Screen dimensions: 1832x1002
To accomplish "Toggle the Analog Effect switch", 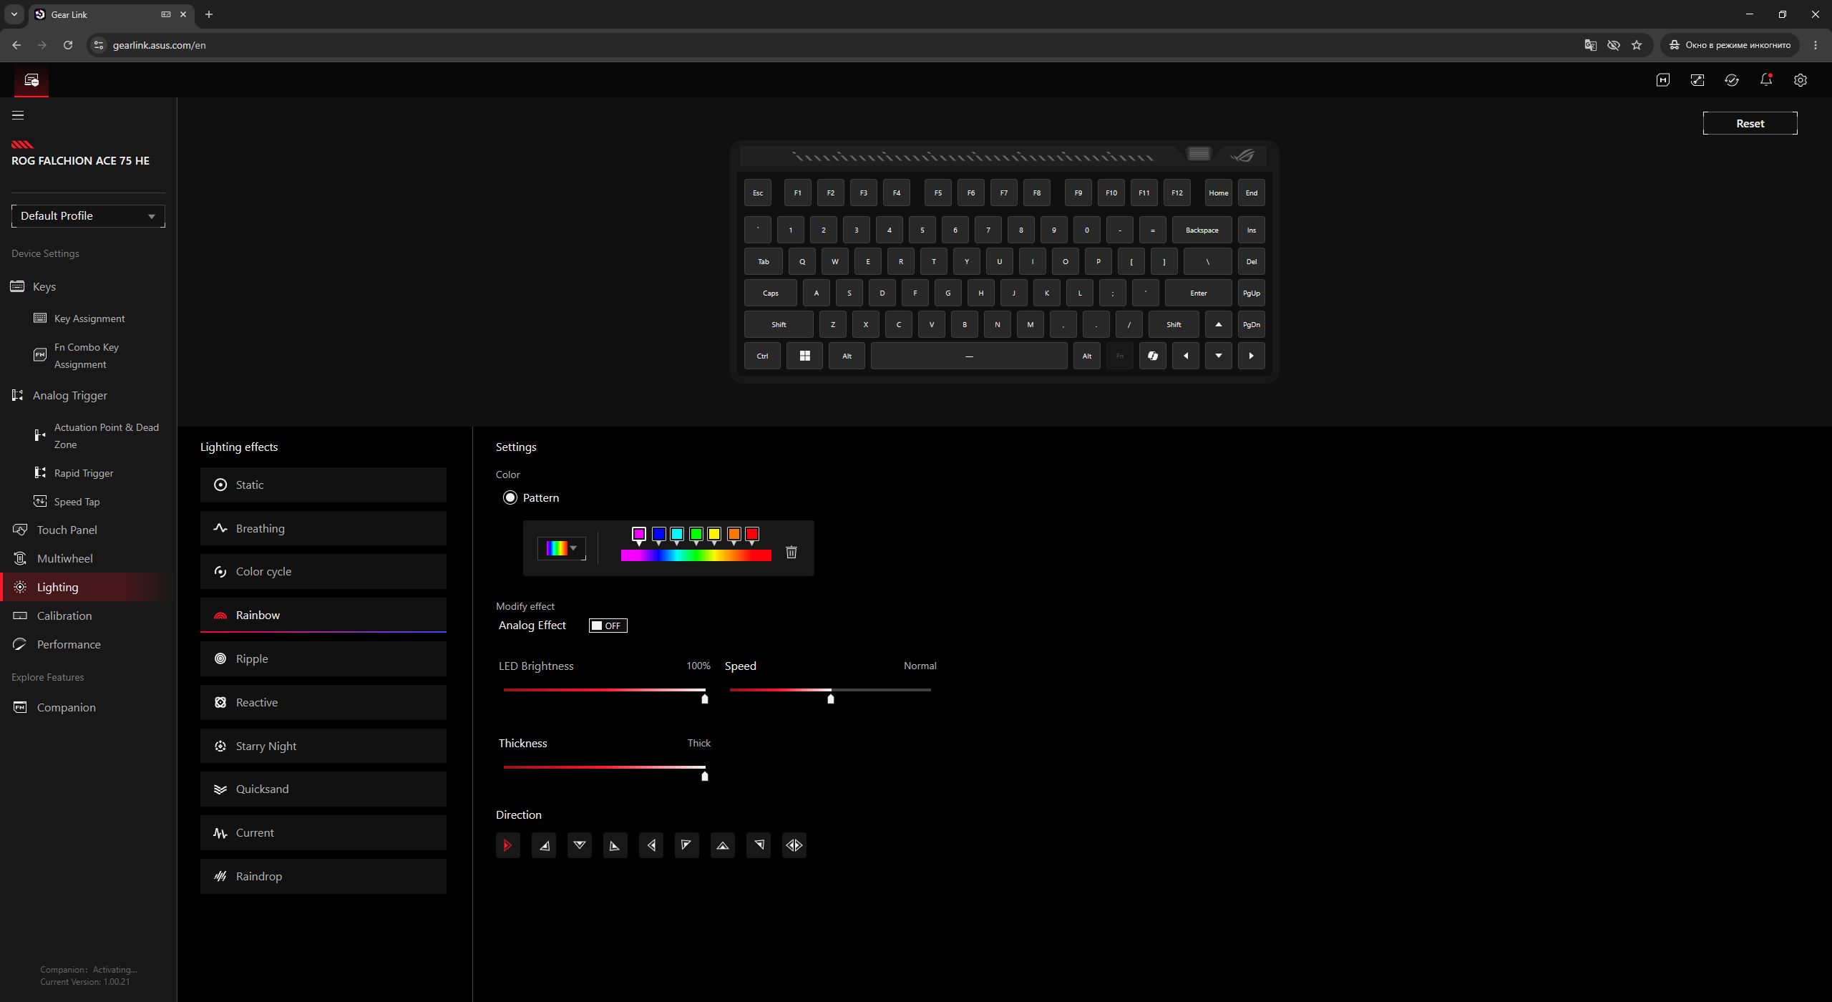I will pyautogui.click(x=608, y=626).
